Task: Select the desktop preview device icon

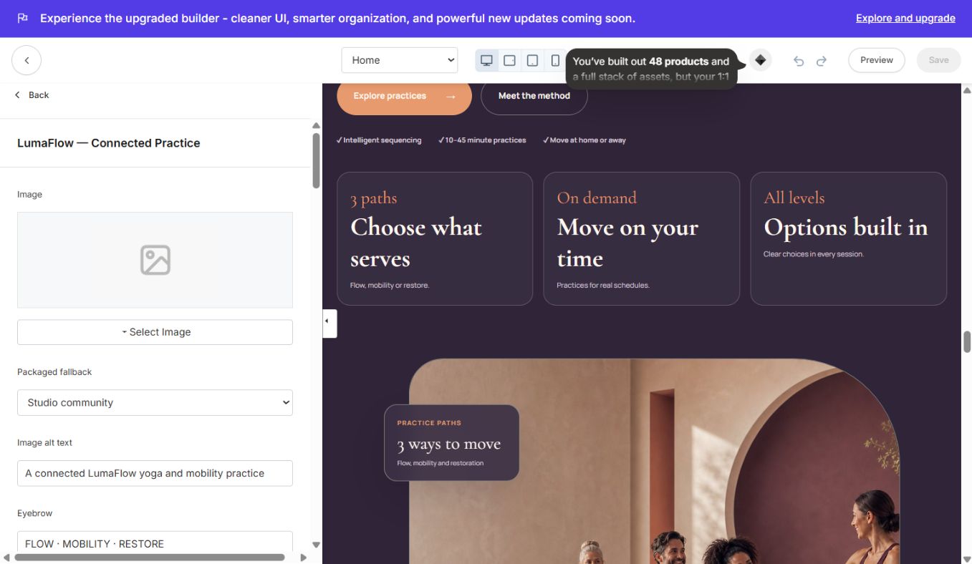Action: [x=486, y=60]
